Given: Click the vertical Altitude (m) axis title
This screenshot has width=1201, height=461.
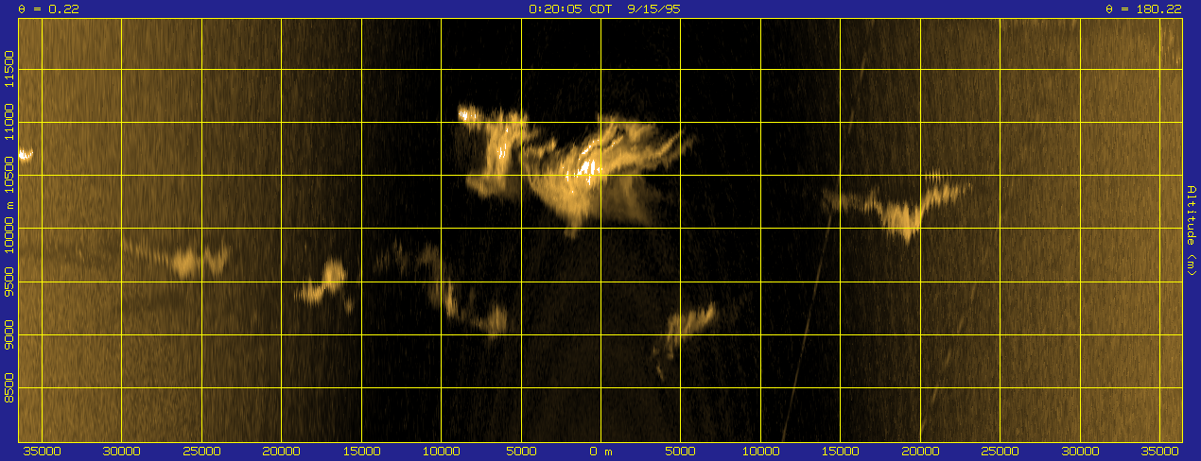Looking at the screenshot, I should point(1192,231).
